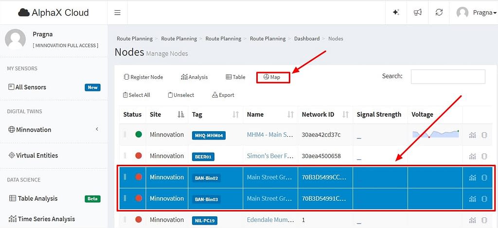The image size is (498, 228).
Task: Click network ID 70B3D5499CC…
Action: [324, 177]
